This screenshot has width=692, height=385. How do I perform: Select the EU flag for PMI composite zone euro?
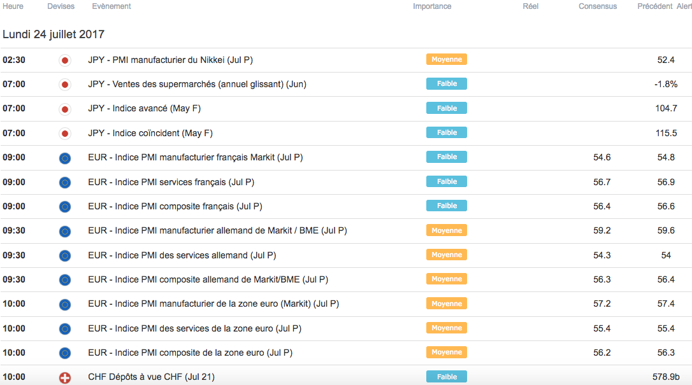[64, 353]
